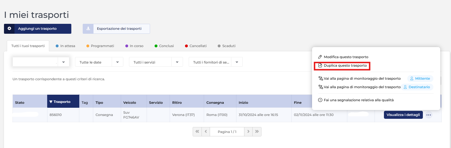Click the warning icon for Fai una segnalazione
This screenshot has width=451, height=148.
[x=320, y=100]
